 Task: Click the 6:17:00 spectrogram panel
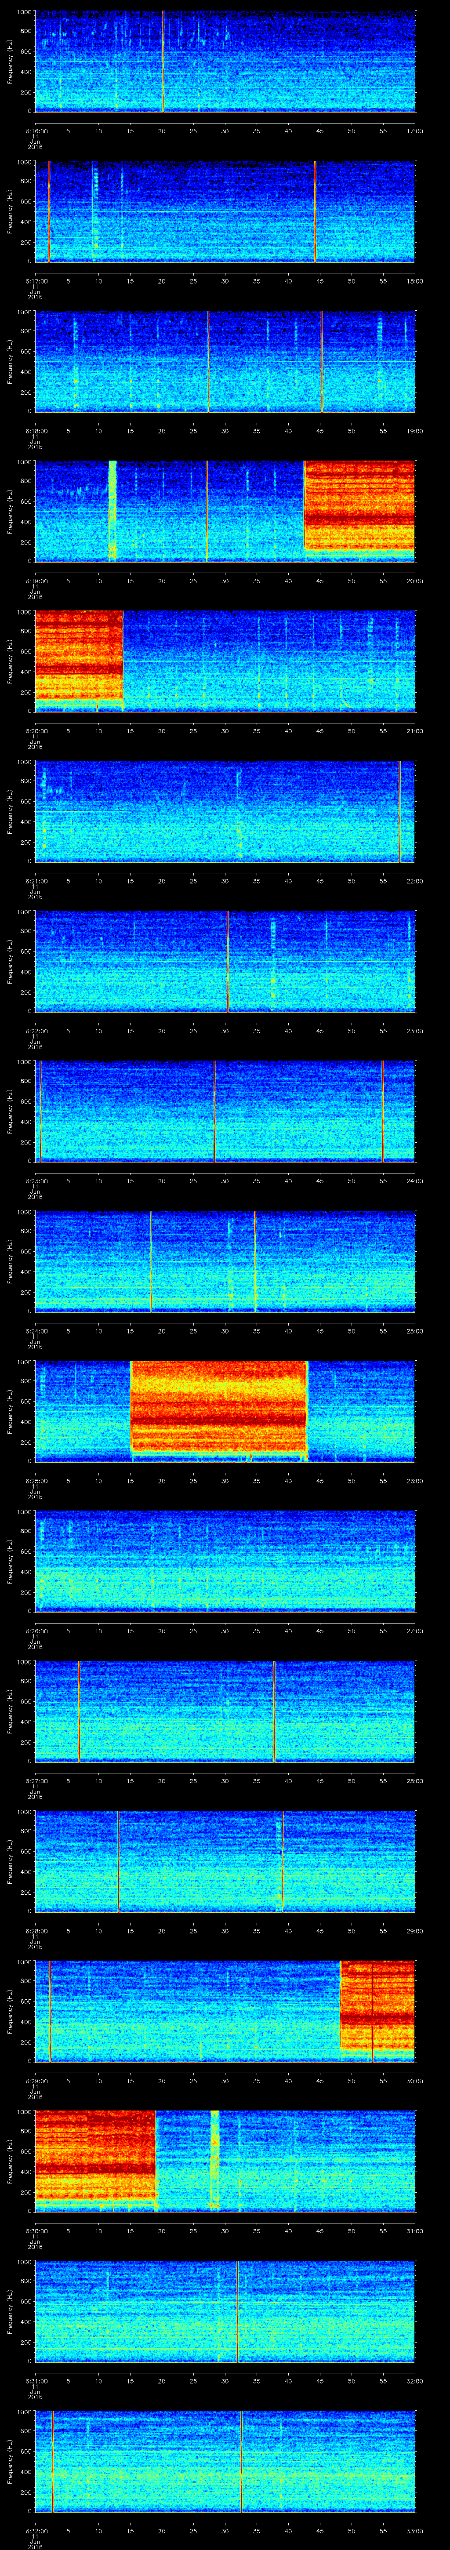[x=225, y=212]
